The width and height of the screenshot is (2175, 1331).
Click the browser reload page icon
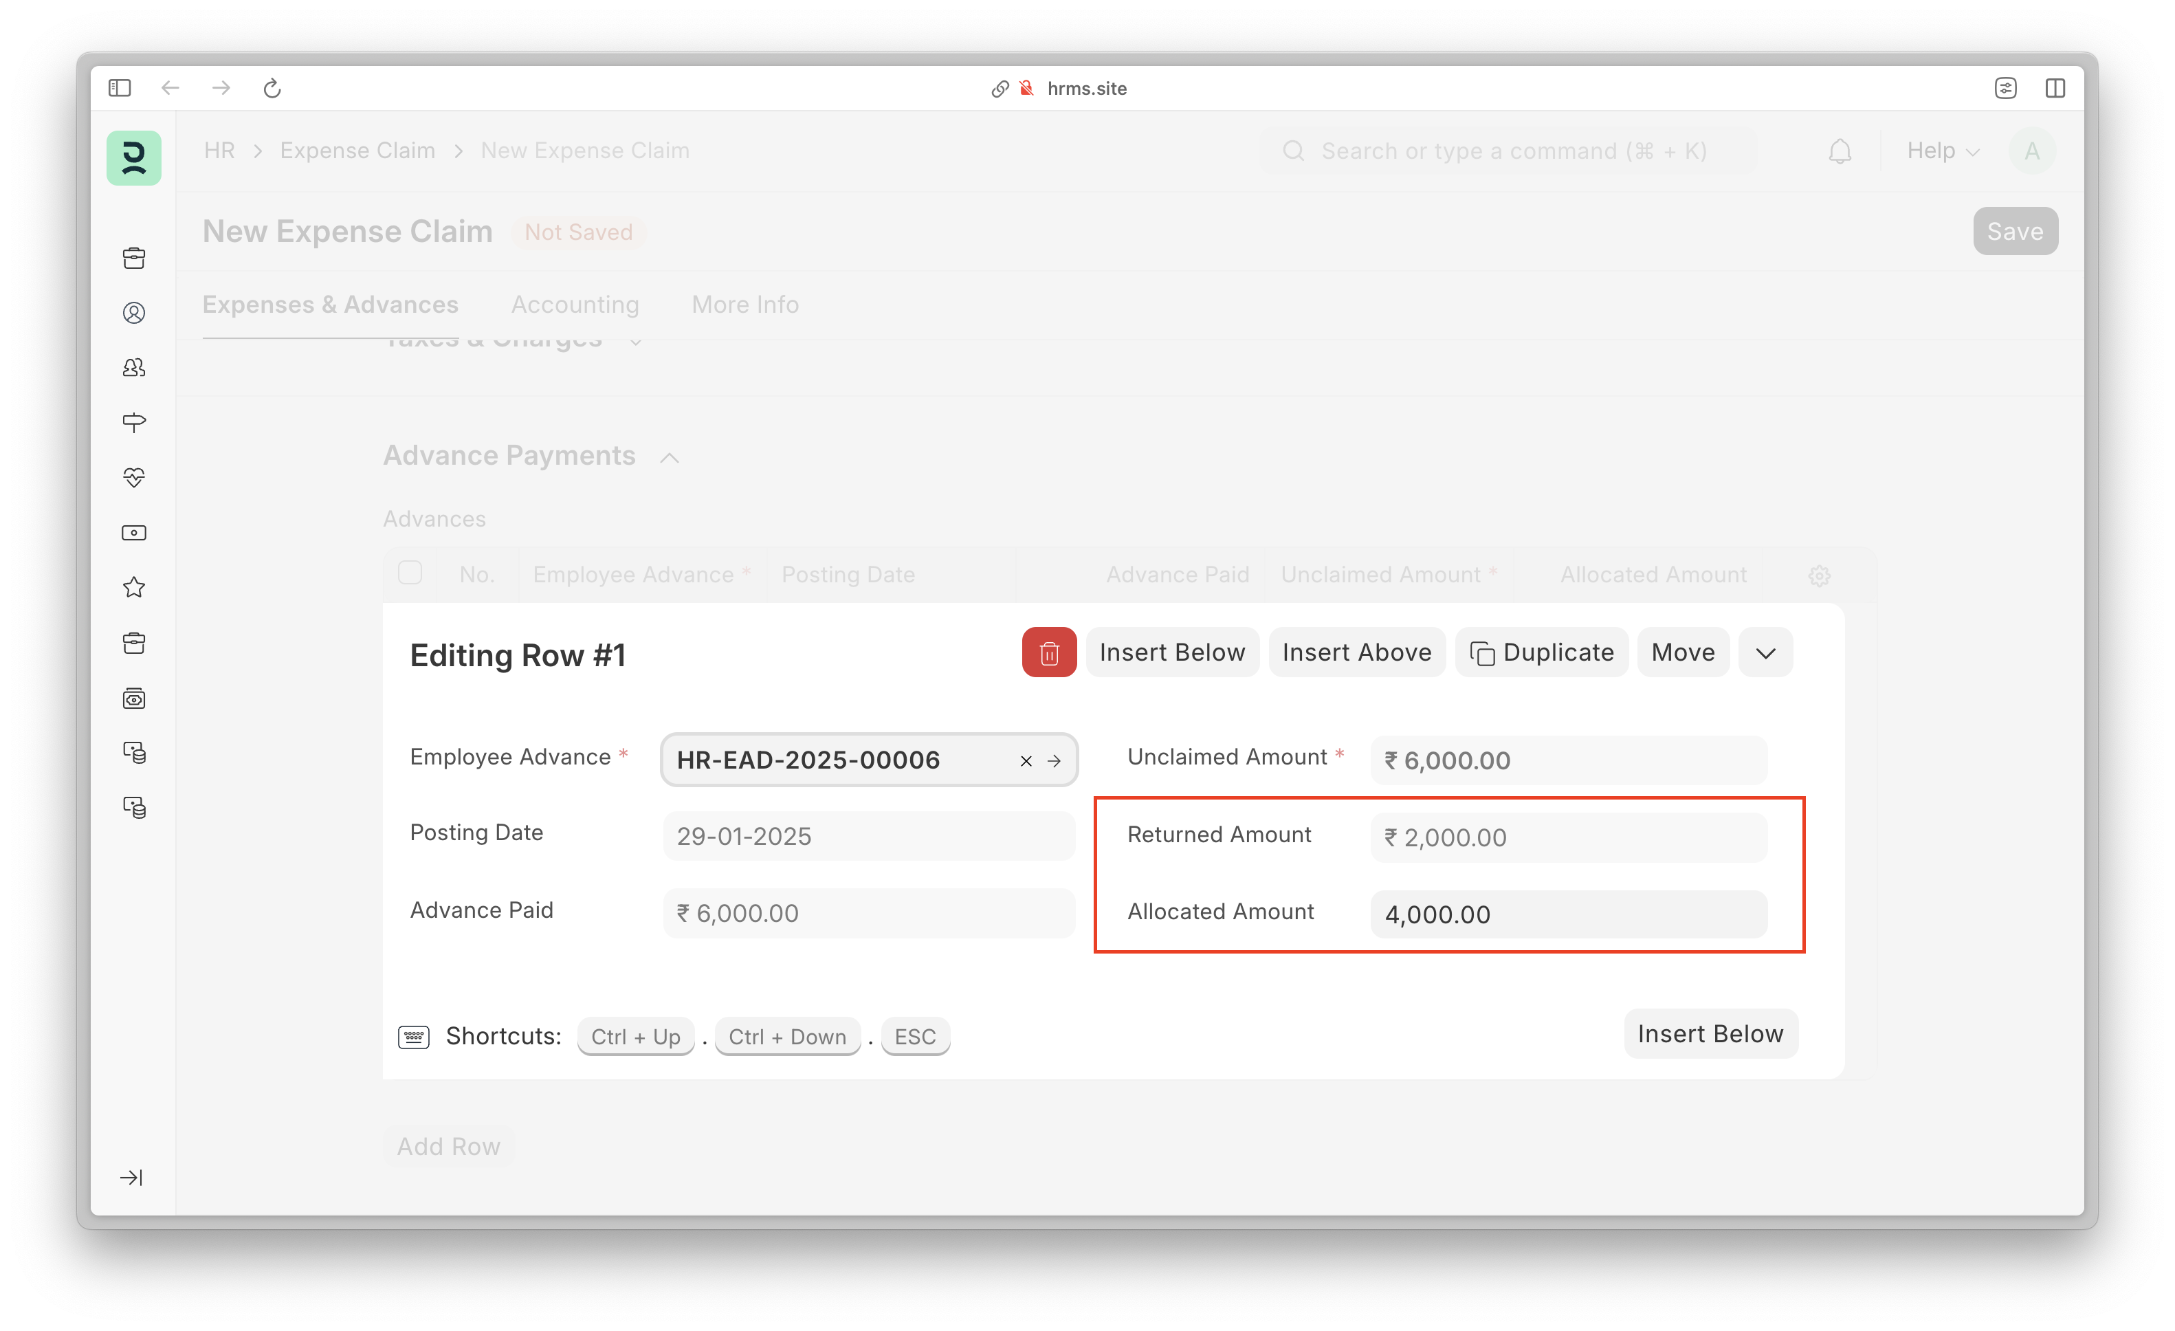pos(272,88)
